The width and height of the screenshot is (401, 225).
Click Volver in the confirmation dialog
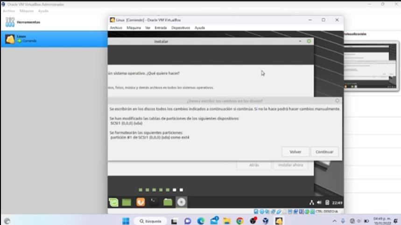[295, 152]
